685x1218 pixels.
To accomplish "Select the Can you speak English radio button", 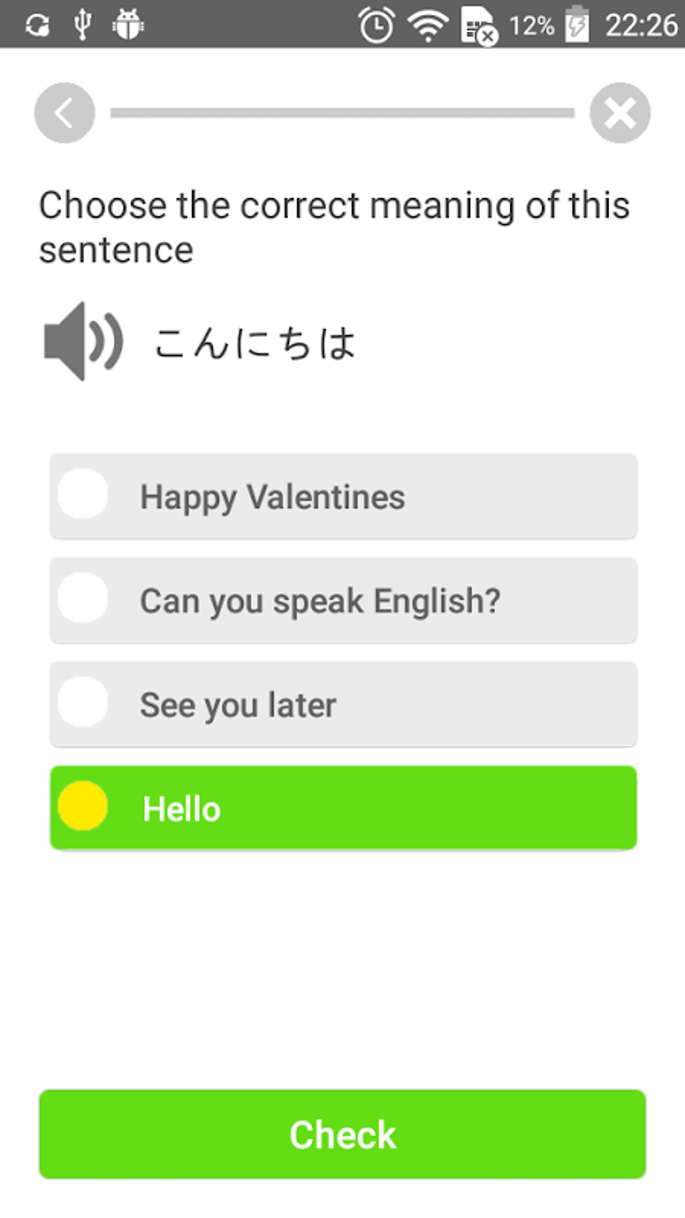I will pos(83,599).
